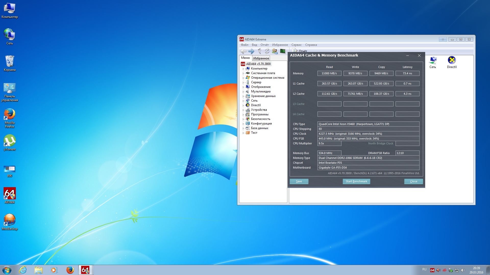Click the green monitor graph toolbar icon
Viewport: 490px width, 275px height.
pyautogui.click(x=283, y=51)
